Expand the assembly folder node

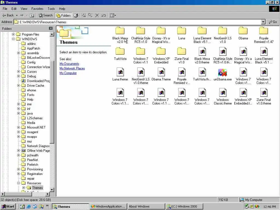tap(18, 53)
